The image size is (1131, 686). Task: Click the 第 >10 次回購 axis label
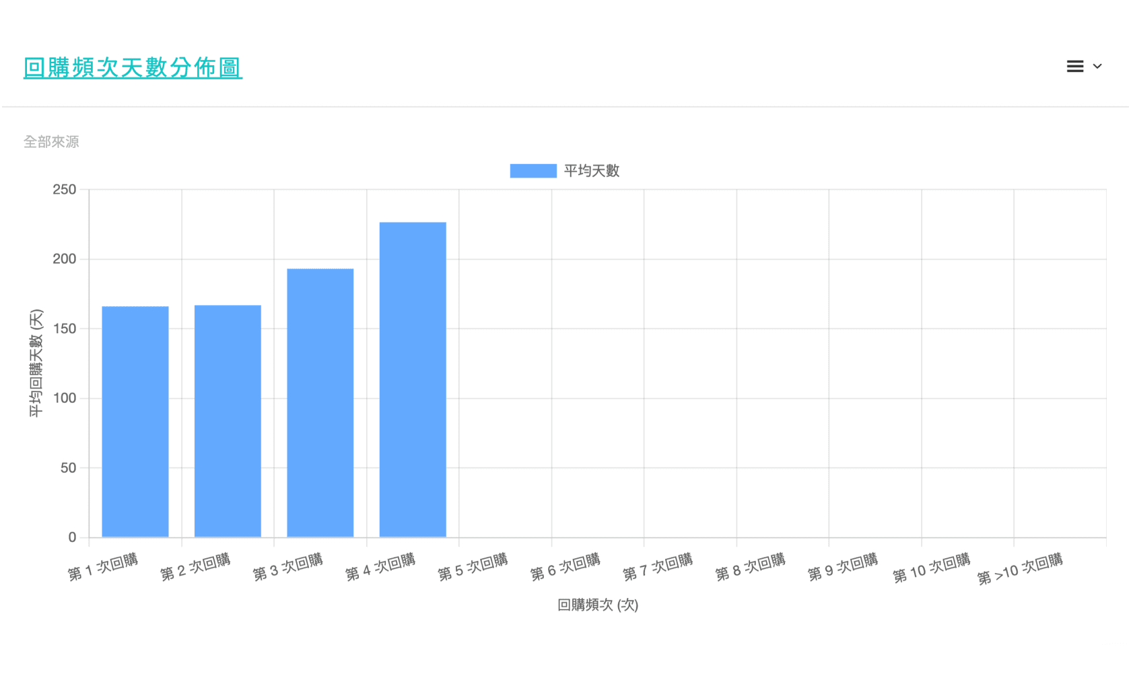[x=1020, y=569]
